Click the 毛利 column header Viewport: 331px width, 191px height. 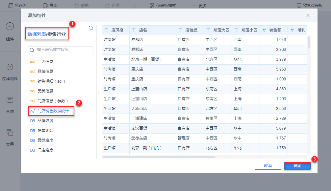coord(297,30)
